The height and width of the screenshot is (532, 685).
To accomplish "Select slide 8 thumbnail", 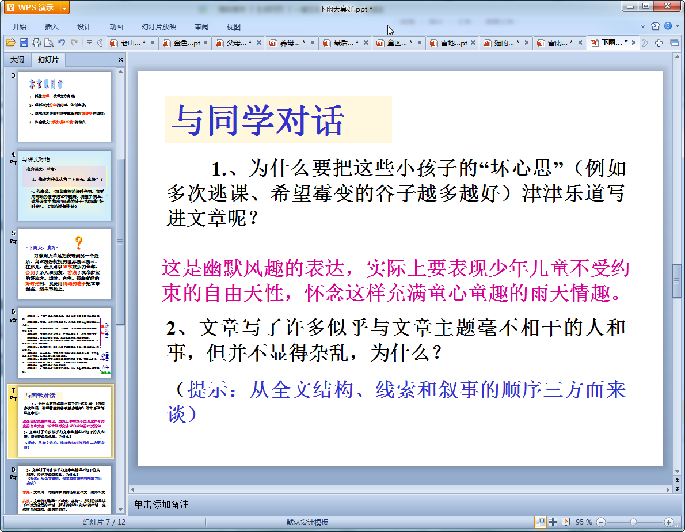I will click(x=64, y=489).
